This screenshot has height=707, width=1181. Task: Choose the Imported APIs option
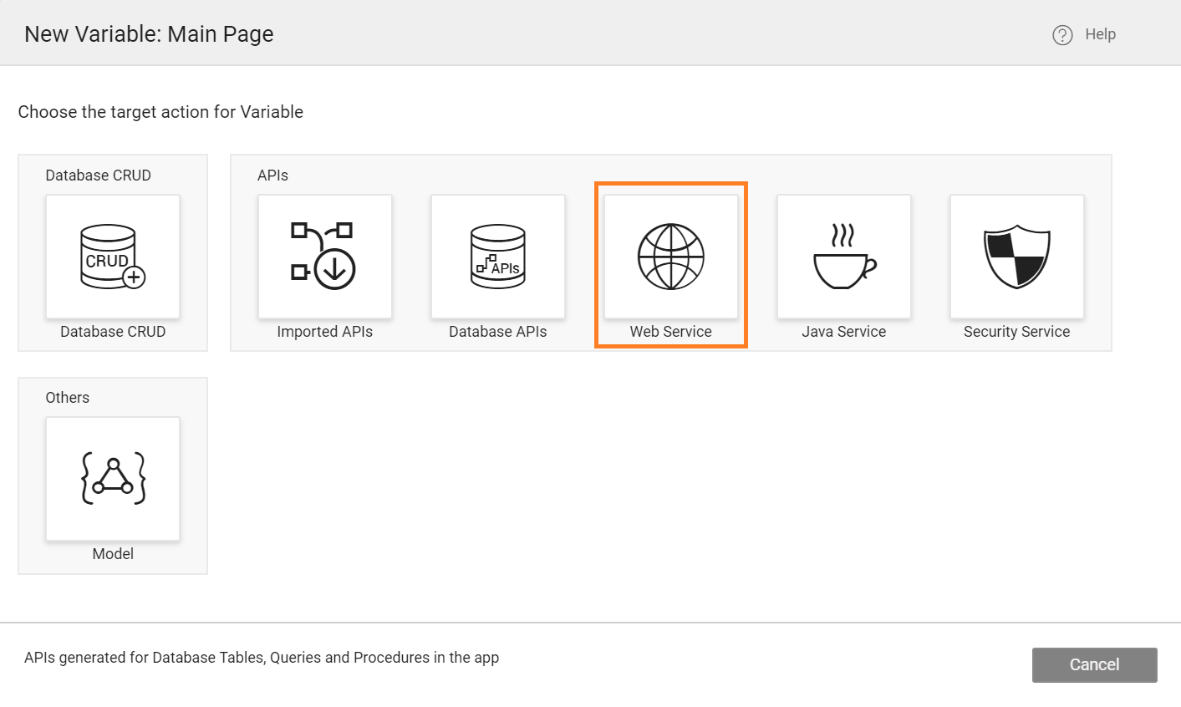pyautogui.click(x=324, y=257)
